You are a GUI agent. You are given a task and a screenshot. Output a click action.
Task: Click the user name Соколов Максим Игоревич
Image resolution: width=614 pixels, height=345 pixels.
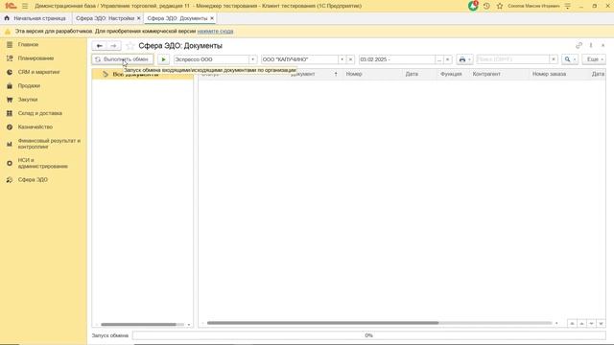click(533, 6)
